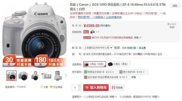Select the second camera thumbnail image
The height and width of the screenshot is (101, 182).
[x=23, y=76]
